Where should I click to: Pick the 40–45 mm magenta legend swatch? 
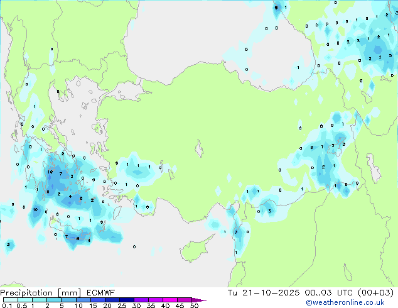click(x=170, y=300)
